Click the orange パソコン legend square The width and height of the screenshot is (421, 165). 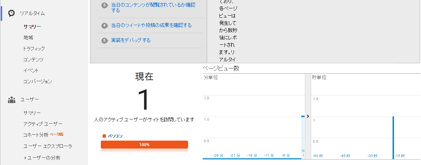click(x=104, y=136)
